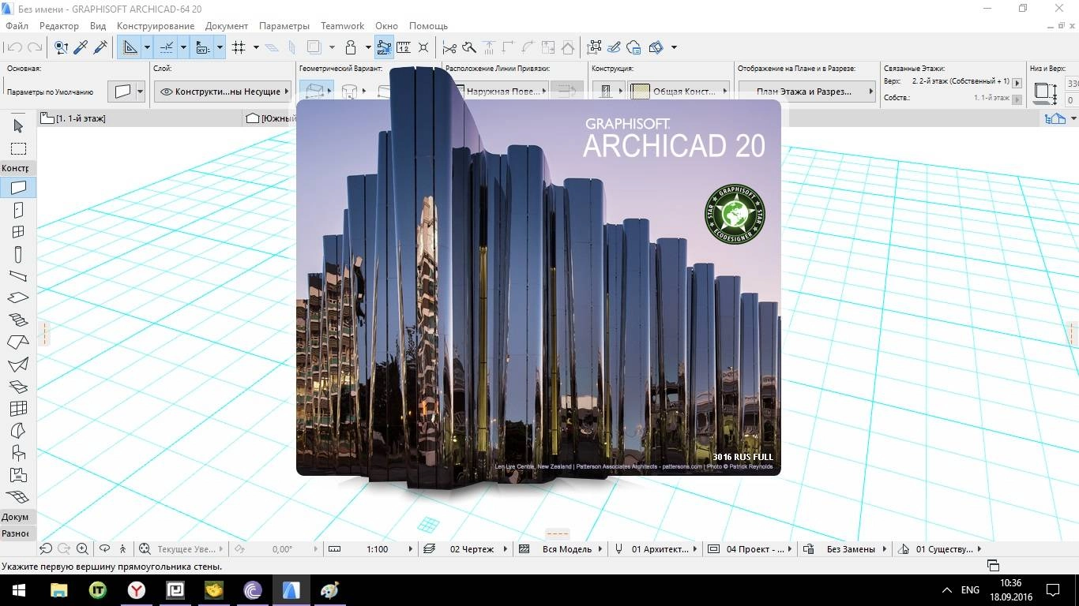The image size is (1079, 606).
Task: Click the Zoom In magnifier
Action: click(x=84, y=548)
